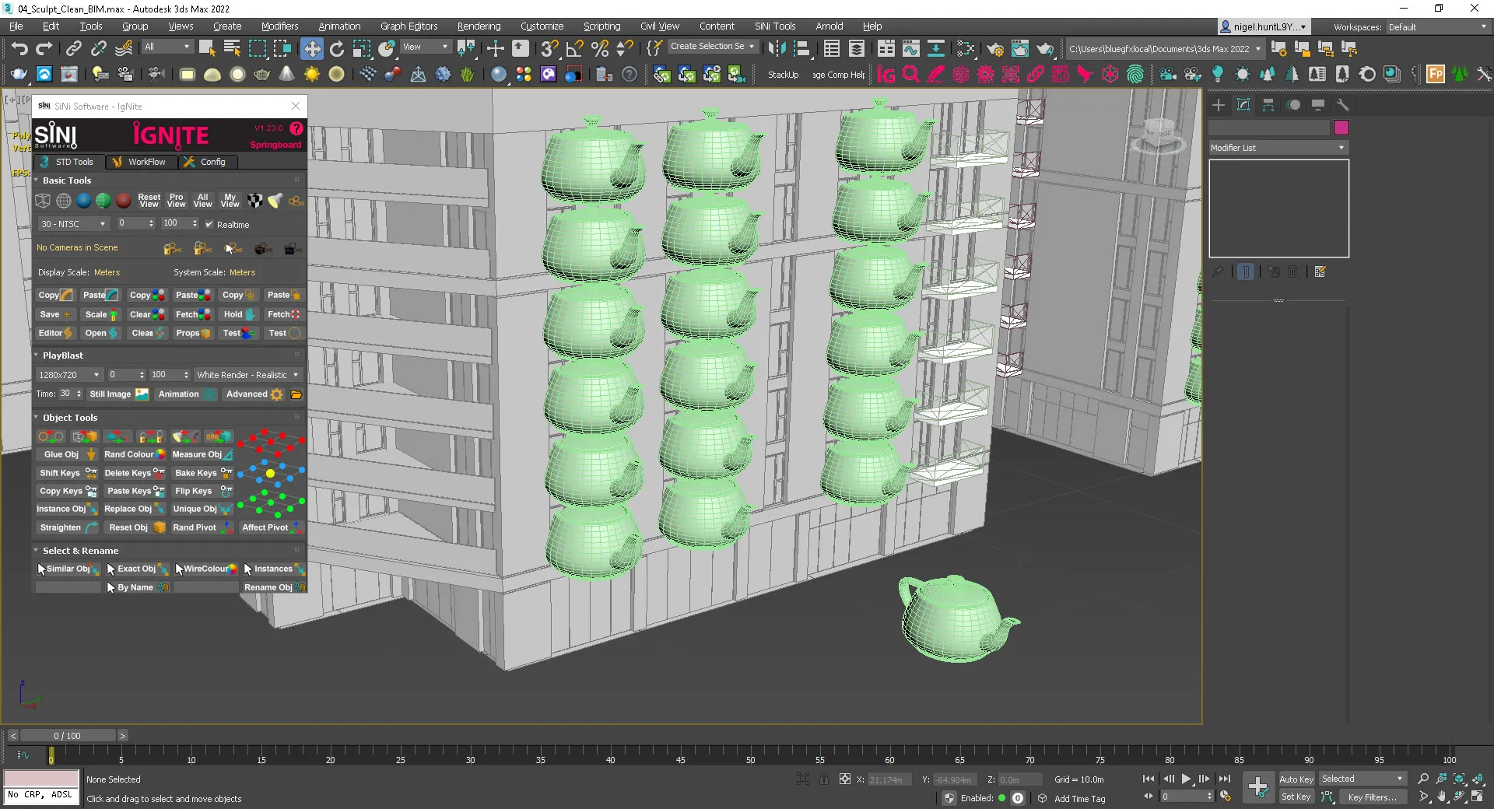Open the Modify panel tab

pos(1243,105)
